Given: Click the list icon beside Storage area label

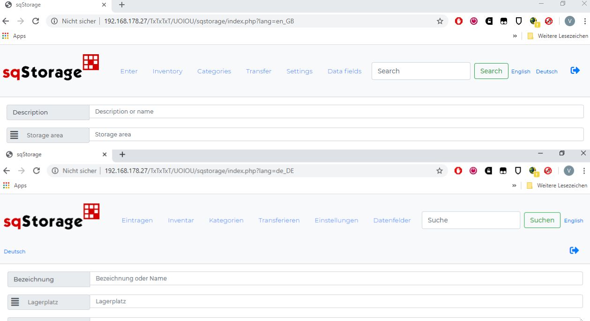Looking at the screenshot, I should coord(14,135).
